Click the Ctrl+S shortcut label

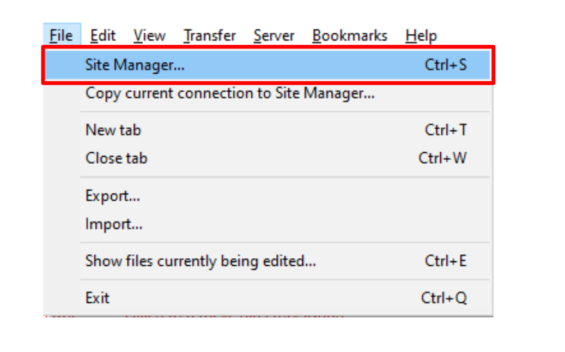click(446, 65)
